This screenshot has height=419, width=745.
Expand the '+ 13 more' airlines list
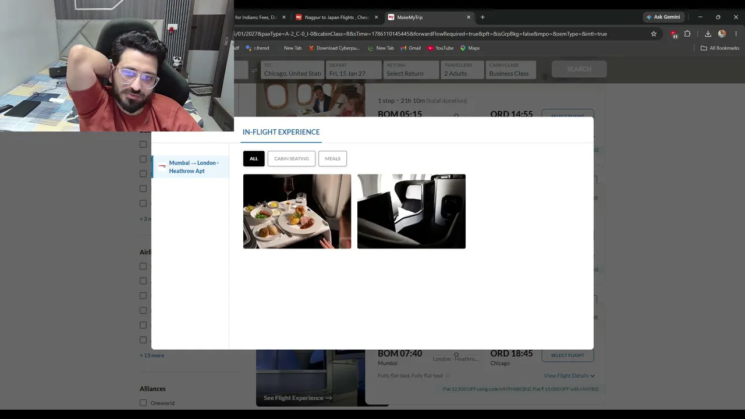[152, 355]
